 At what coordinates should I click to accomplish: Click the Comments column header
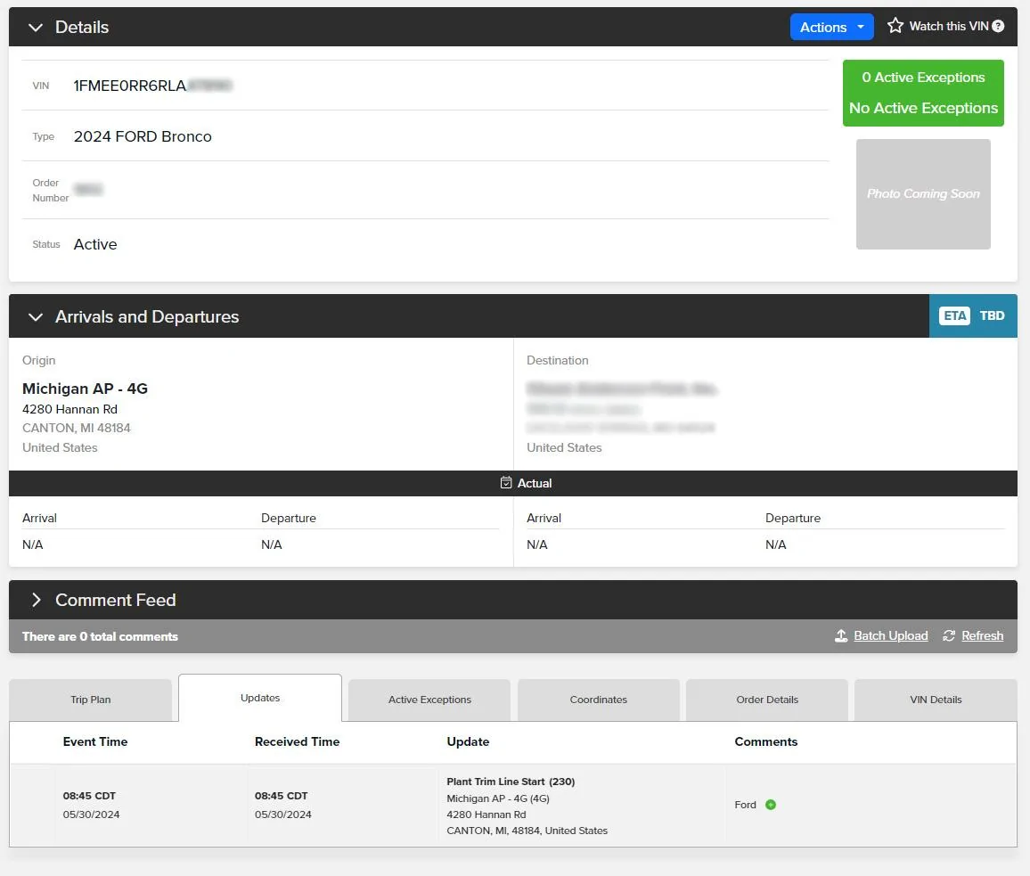click(x=766, y=741)
